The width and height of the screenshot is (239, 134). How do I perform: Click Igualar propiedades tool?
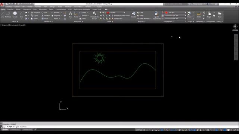point(156,15)
